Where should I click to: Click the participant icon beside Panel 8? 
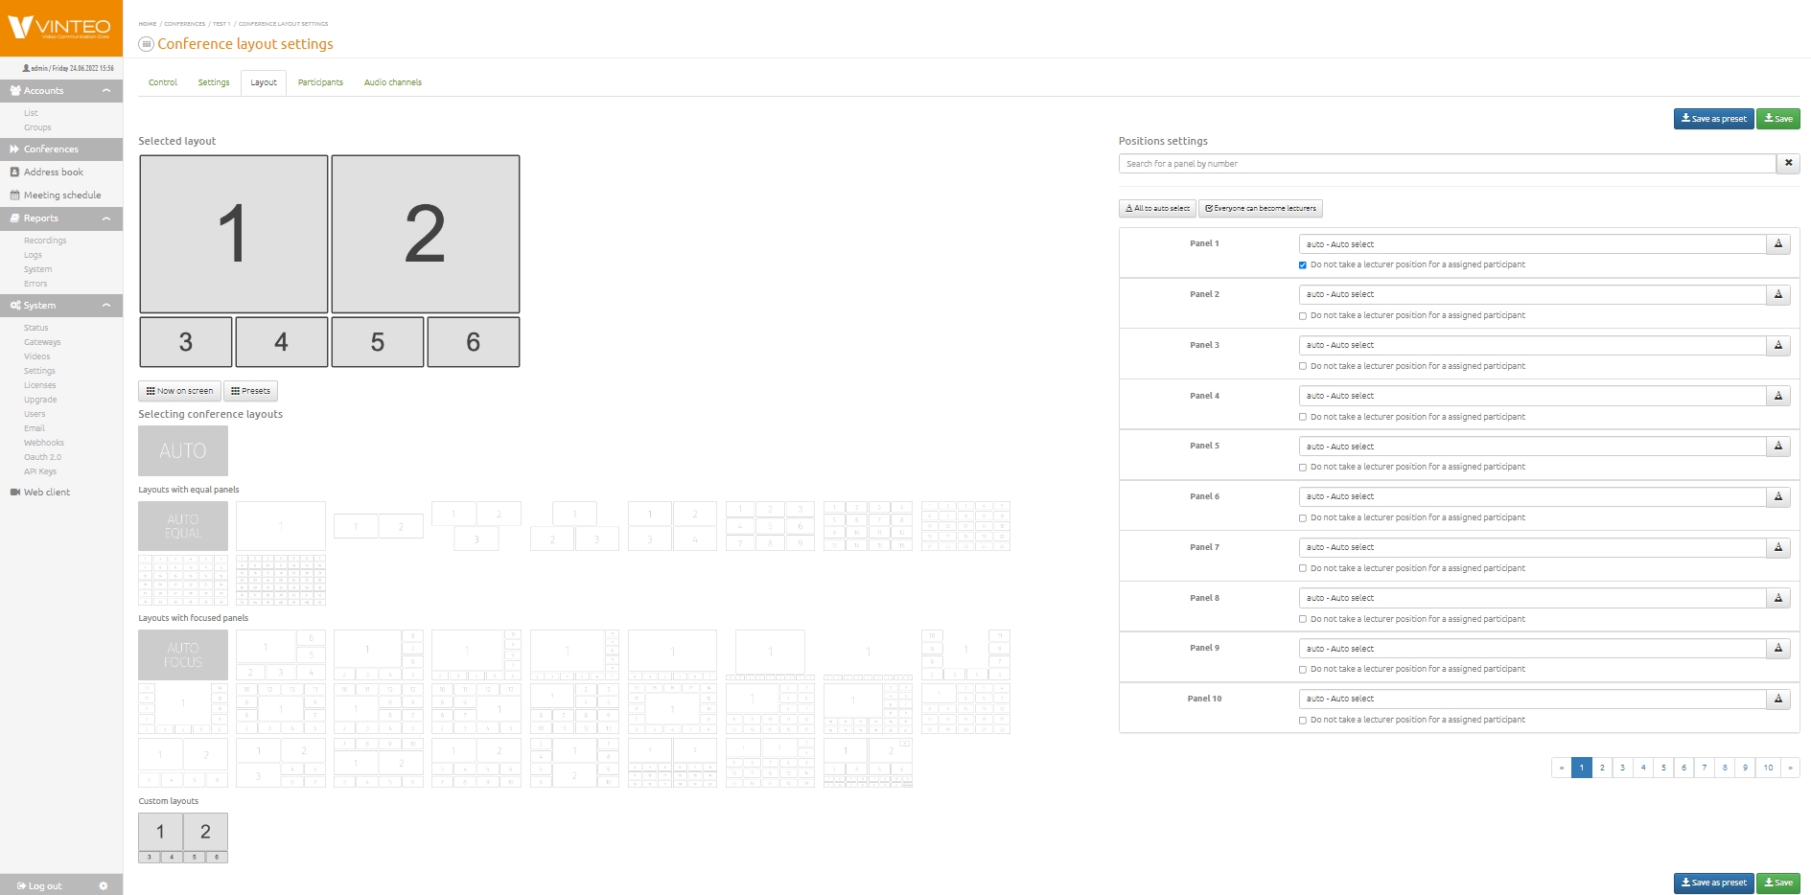point(1778,598)
